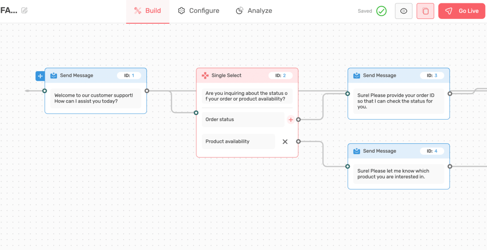Toggle preview with the eye icon button

coord(404,11)
